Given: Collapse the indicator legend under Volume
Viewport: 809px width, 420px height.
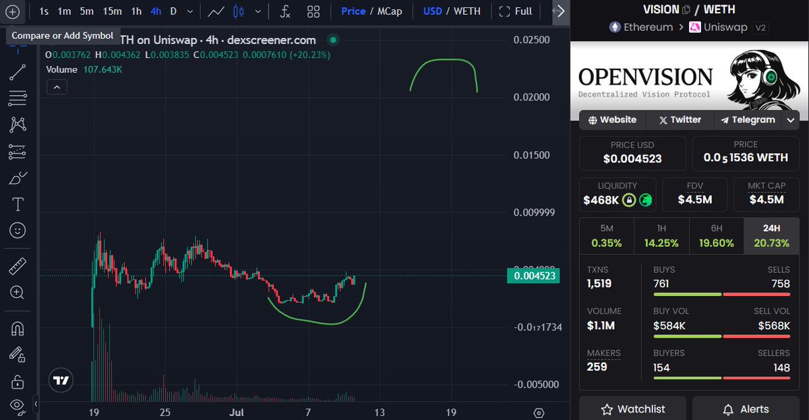Looking at the screenshot, I should point(57,86).
